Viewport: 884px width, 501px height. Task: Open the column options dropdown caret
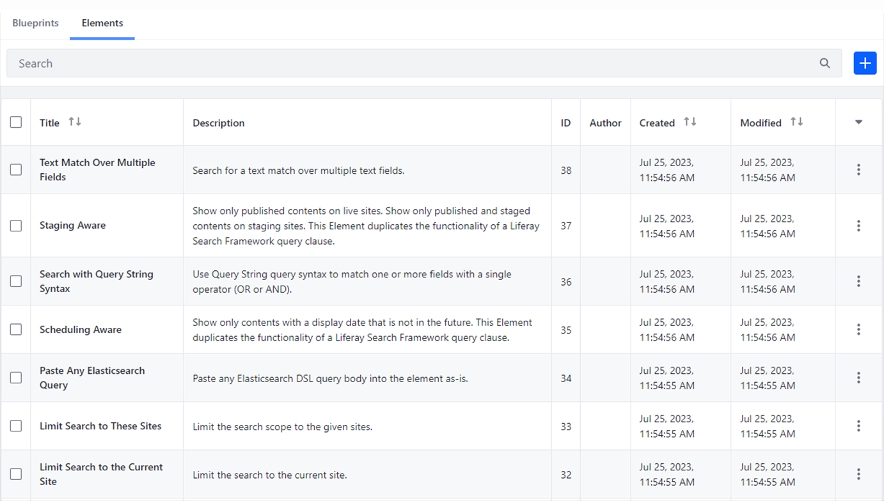(858, 122)
